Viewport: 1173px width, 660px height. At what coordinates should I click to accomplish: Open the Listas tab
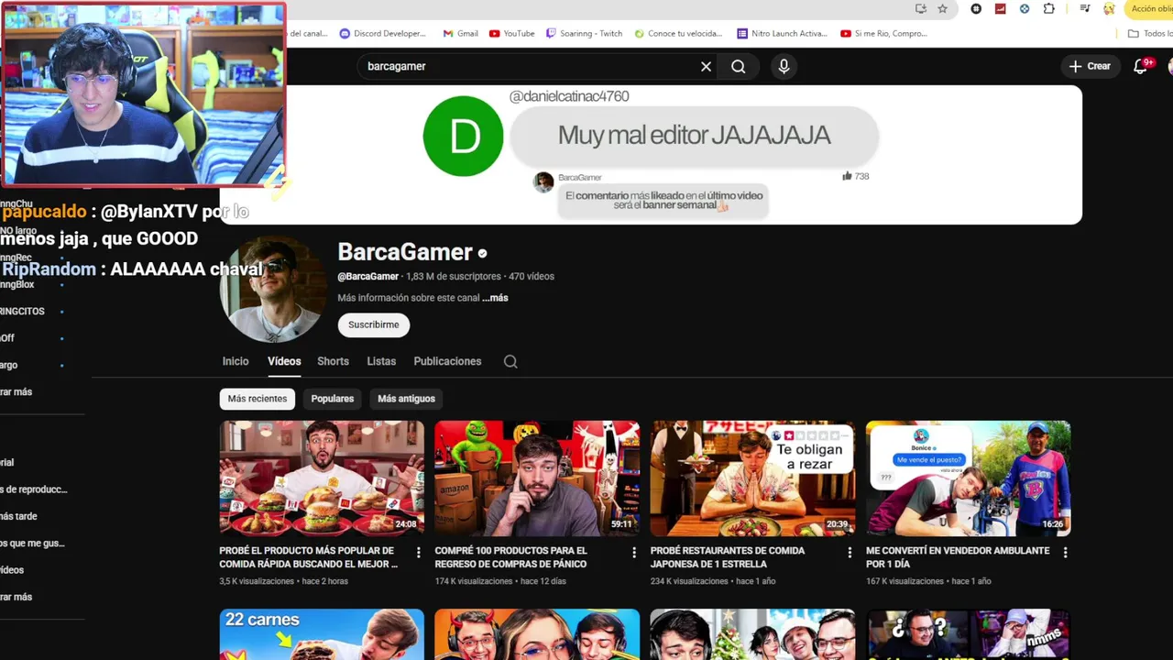381,361
